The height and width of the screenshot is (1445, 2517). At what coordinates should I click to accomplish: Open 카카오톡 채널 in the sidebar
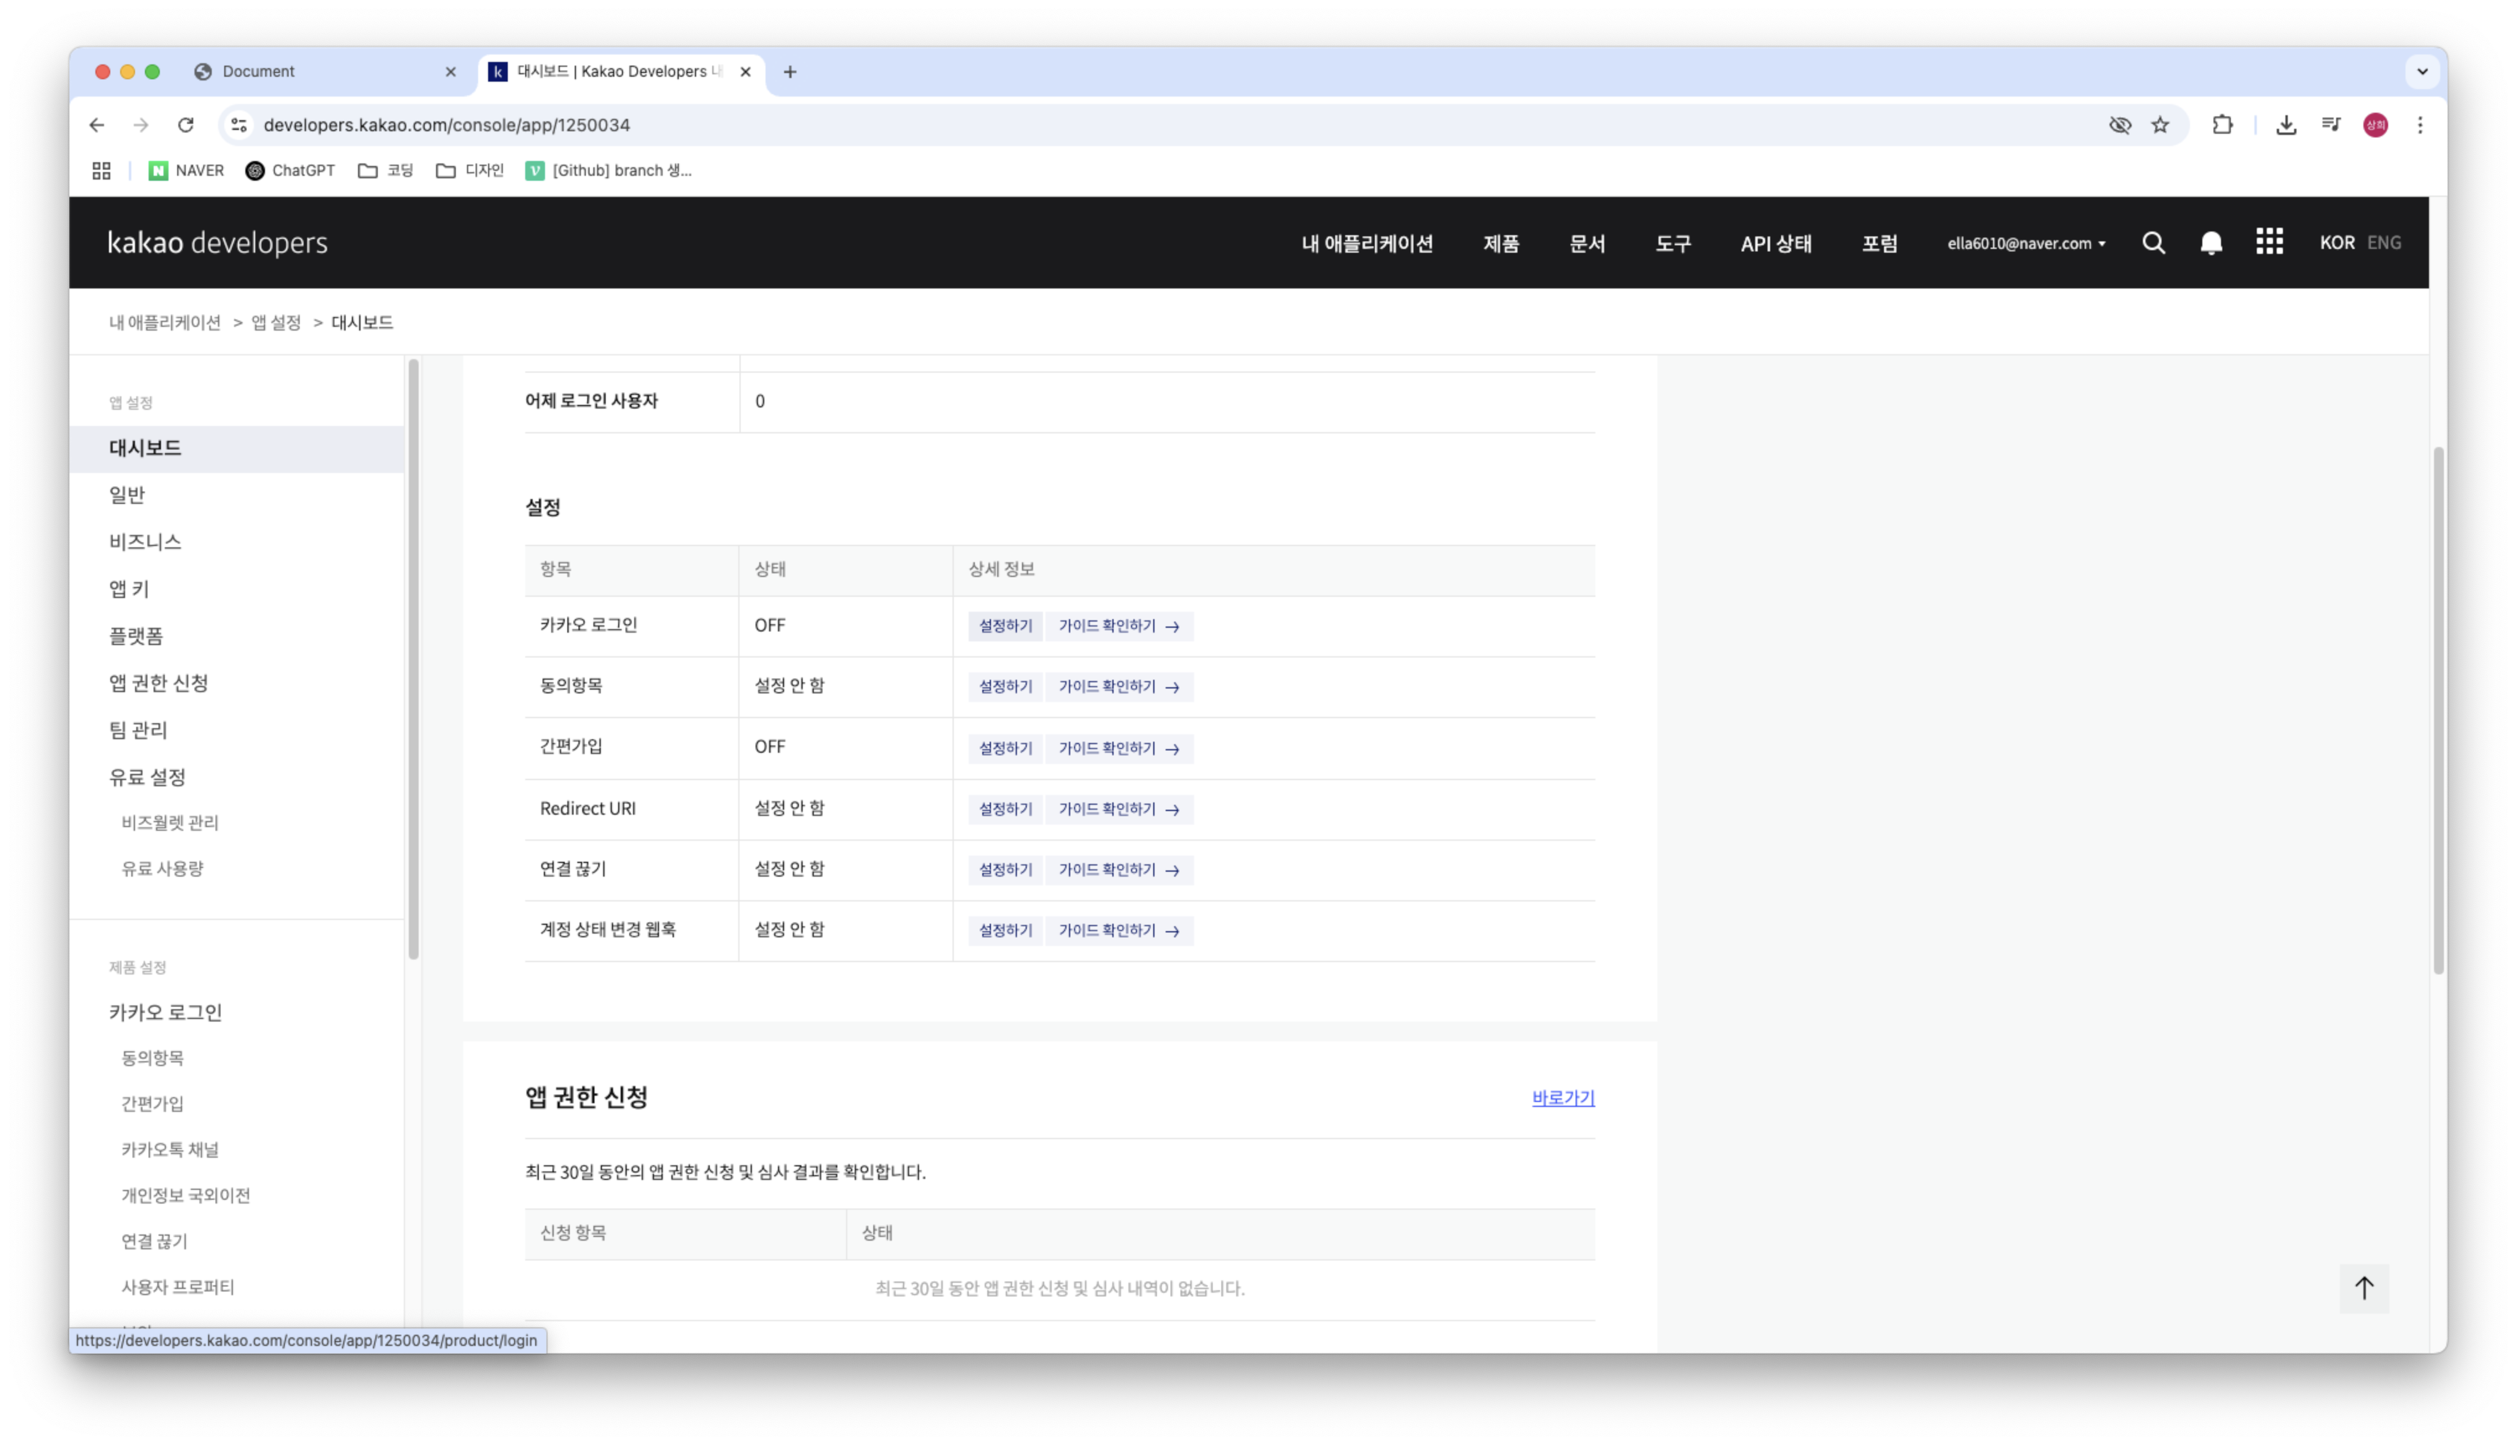click(170, 1149)
